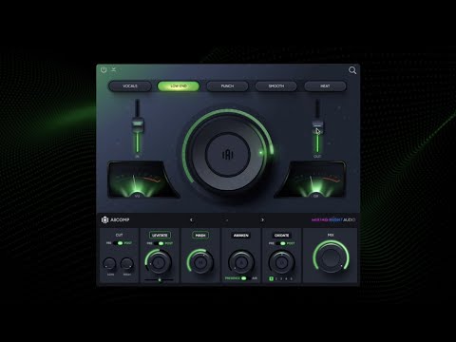Screen dimensions: 456x342
Task: Select Oxidate mode 2
Action: coord(276,278)
